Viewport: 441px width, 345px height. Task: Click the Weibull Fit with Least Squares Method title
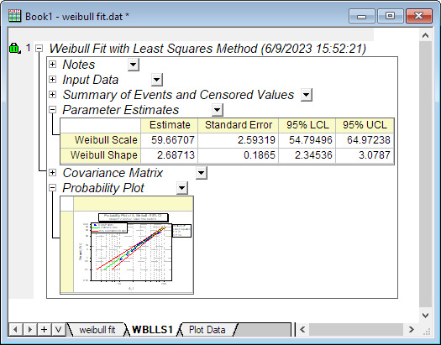[x=207, y=49]
